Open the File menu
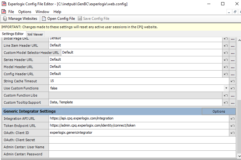Viewport: 241px width, 160px height. point(11,12)
